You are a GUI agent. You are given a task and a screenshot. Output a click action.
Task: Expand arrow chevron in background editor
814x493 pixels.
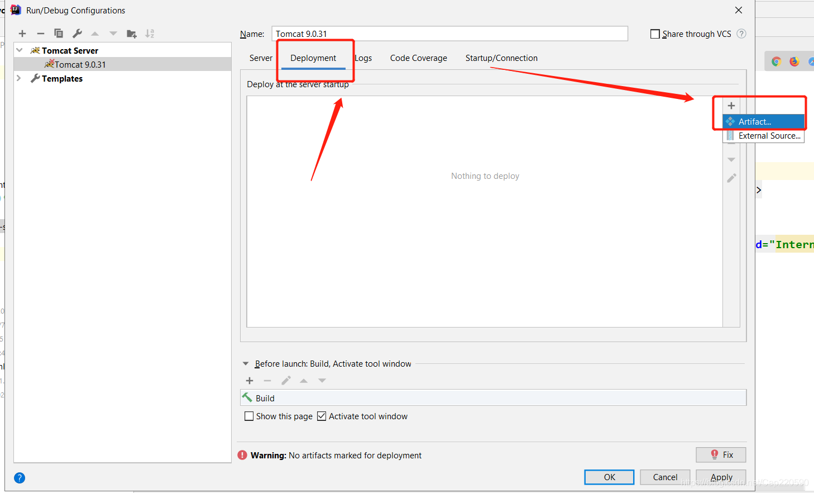[x=759, y=190]
